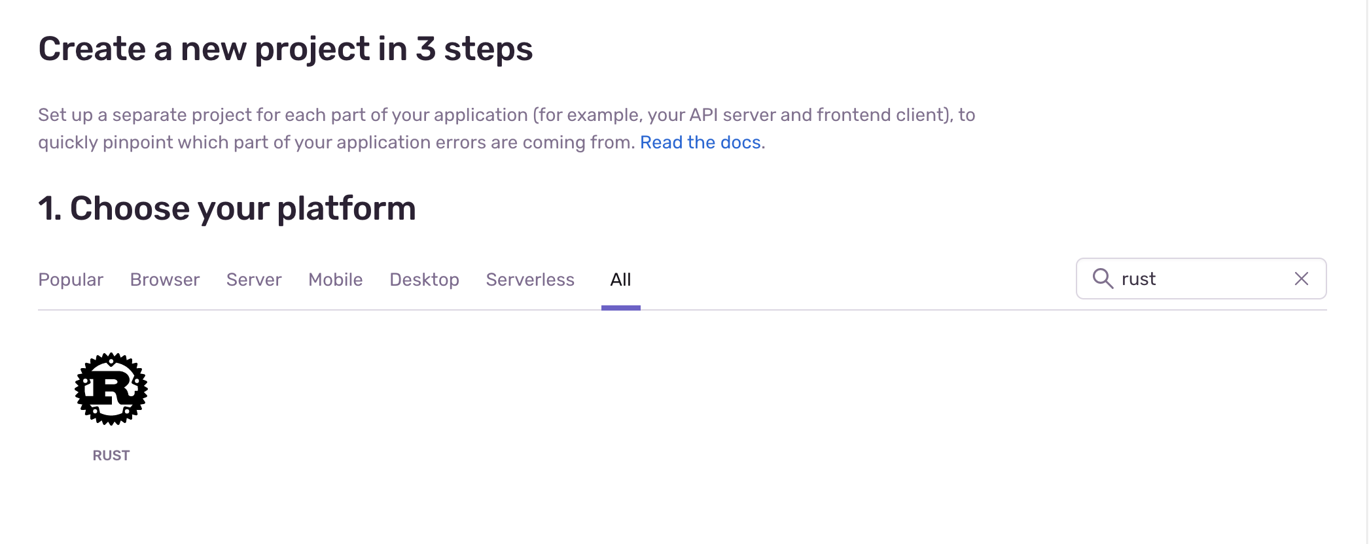Click the purple underline beneath All tab

(x=620, y=308)
